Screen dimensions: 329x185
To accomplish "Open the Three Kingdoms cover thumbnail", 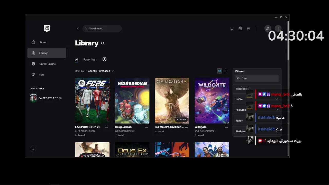I will click(x=92, y=150).
